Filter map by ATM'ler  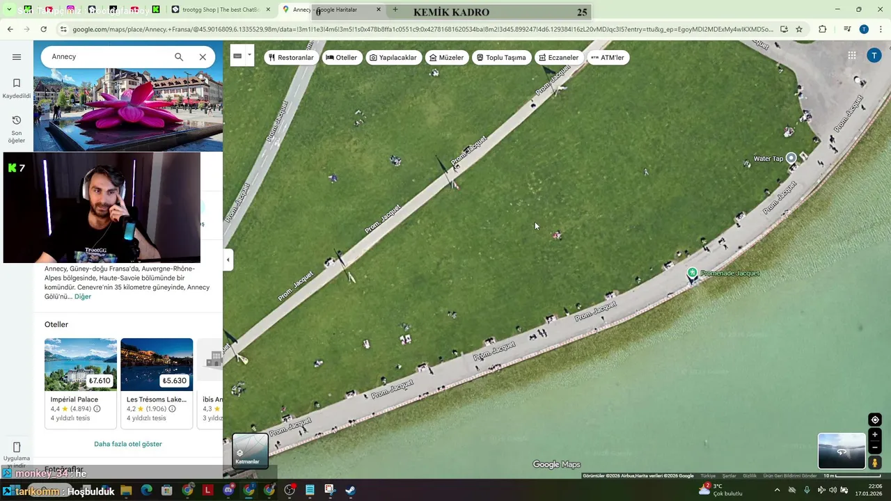click(x=608, y=57)
